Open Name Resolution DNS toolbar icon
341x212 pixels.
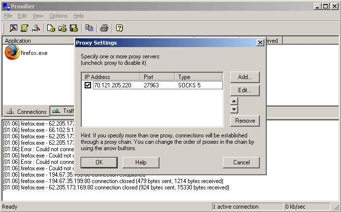36,28
